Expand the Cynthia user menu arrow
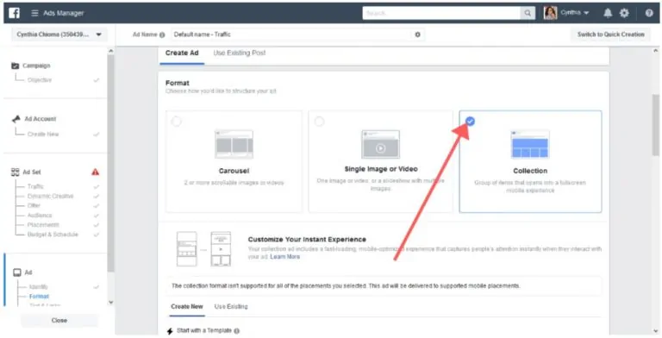 (x=586, y=13)
